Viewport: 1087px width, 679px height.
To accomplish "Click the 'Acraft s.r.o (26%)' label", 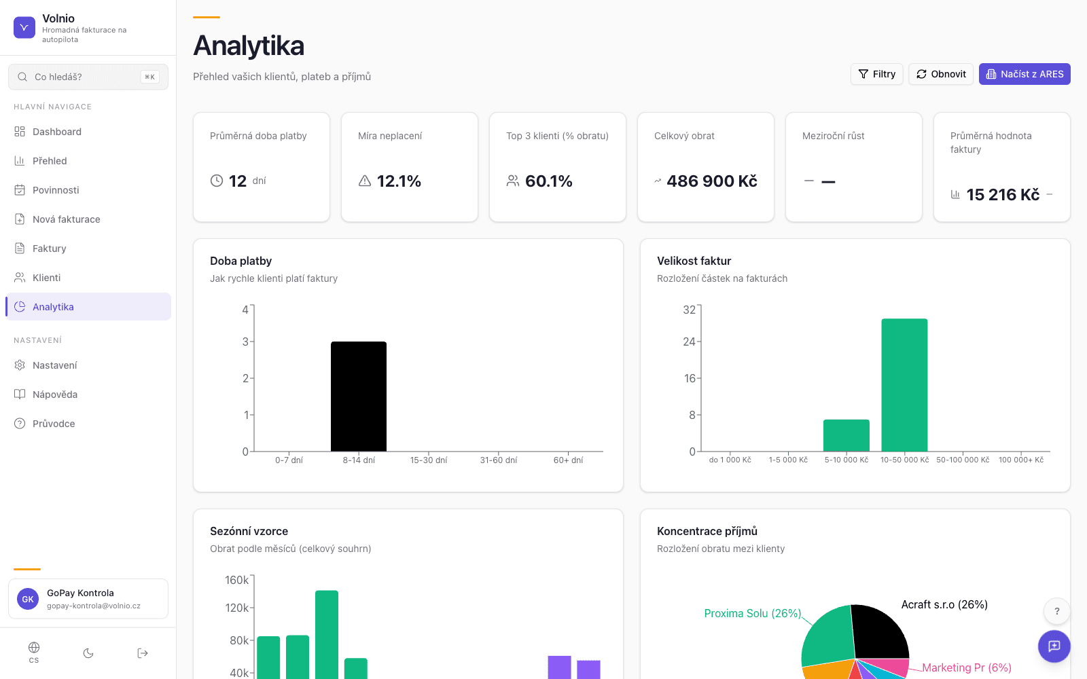I will point(944,604).
